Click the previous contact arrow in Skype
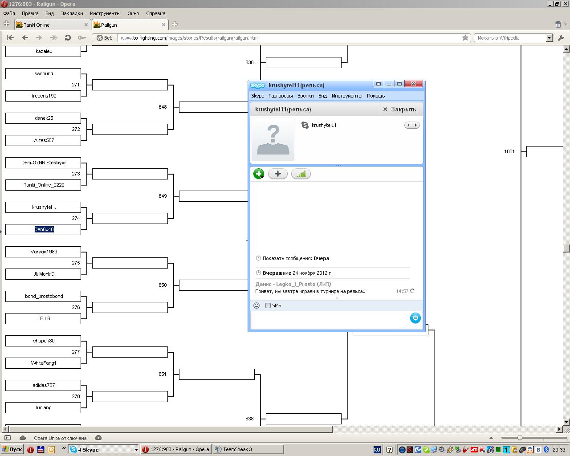The image size is (570, 456). (408, 125)
